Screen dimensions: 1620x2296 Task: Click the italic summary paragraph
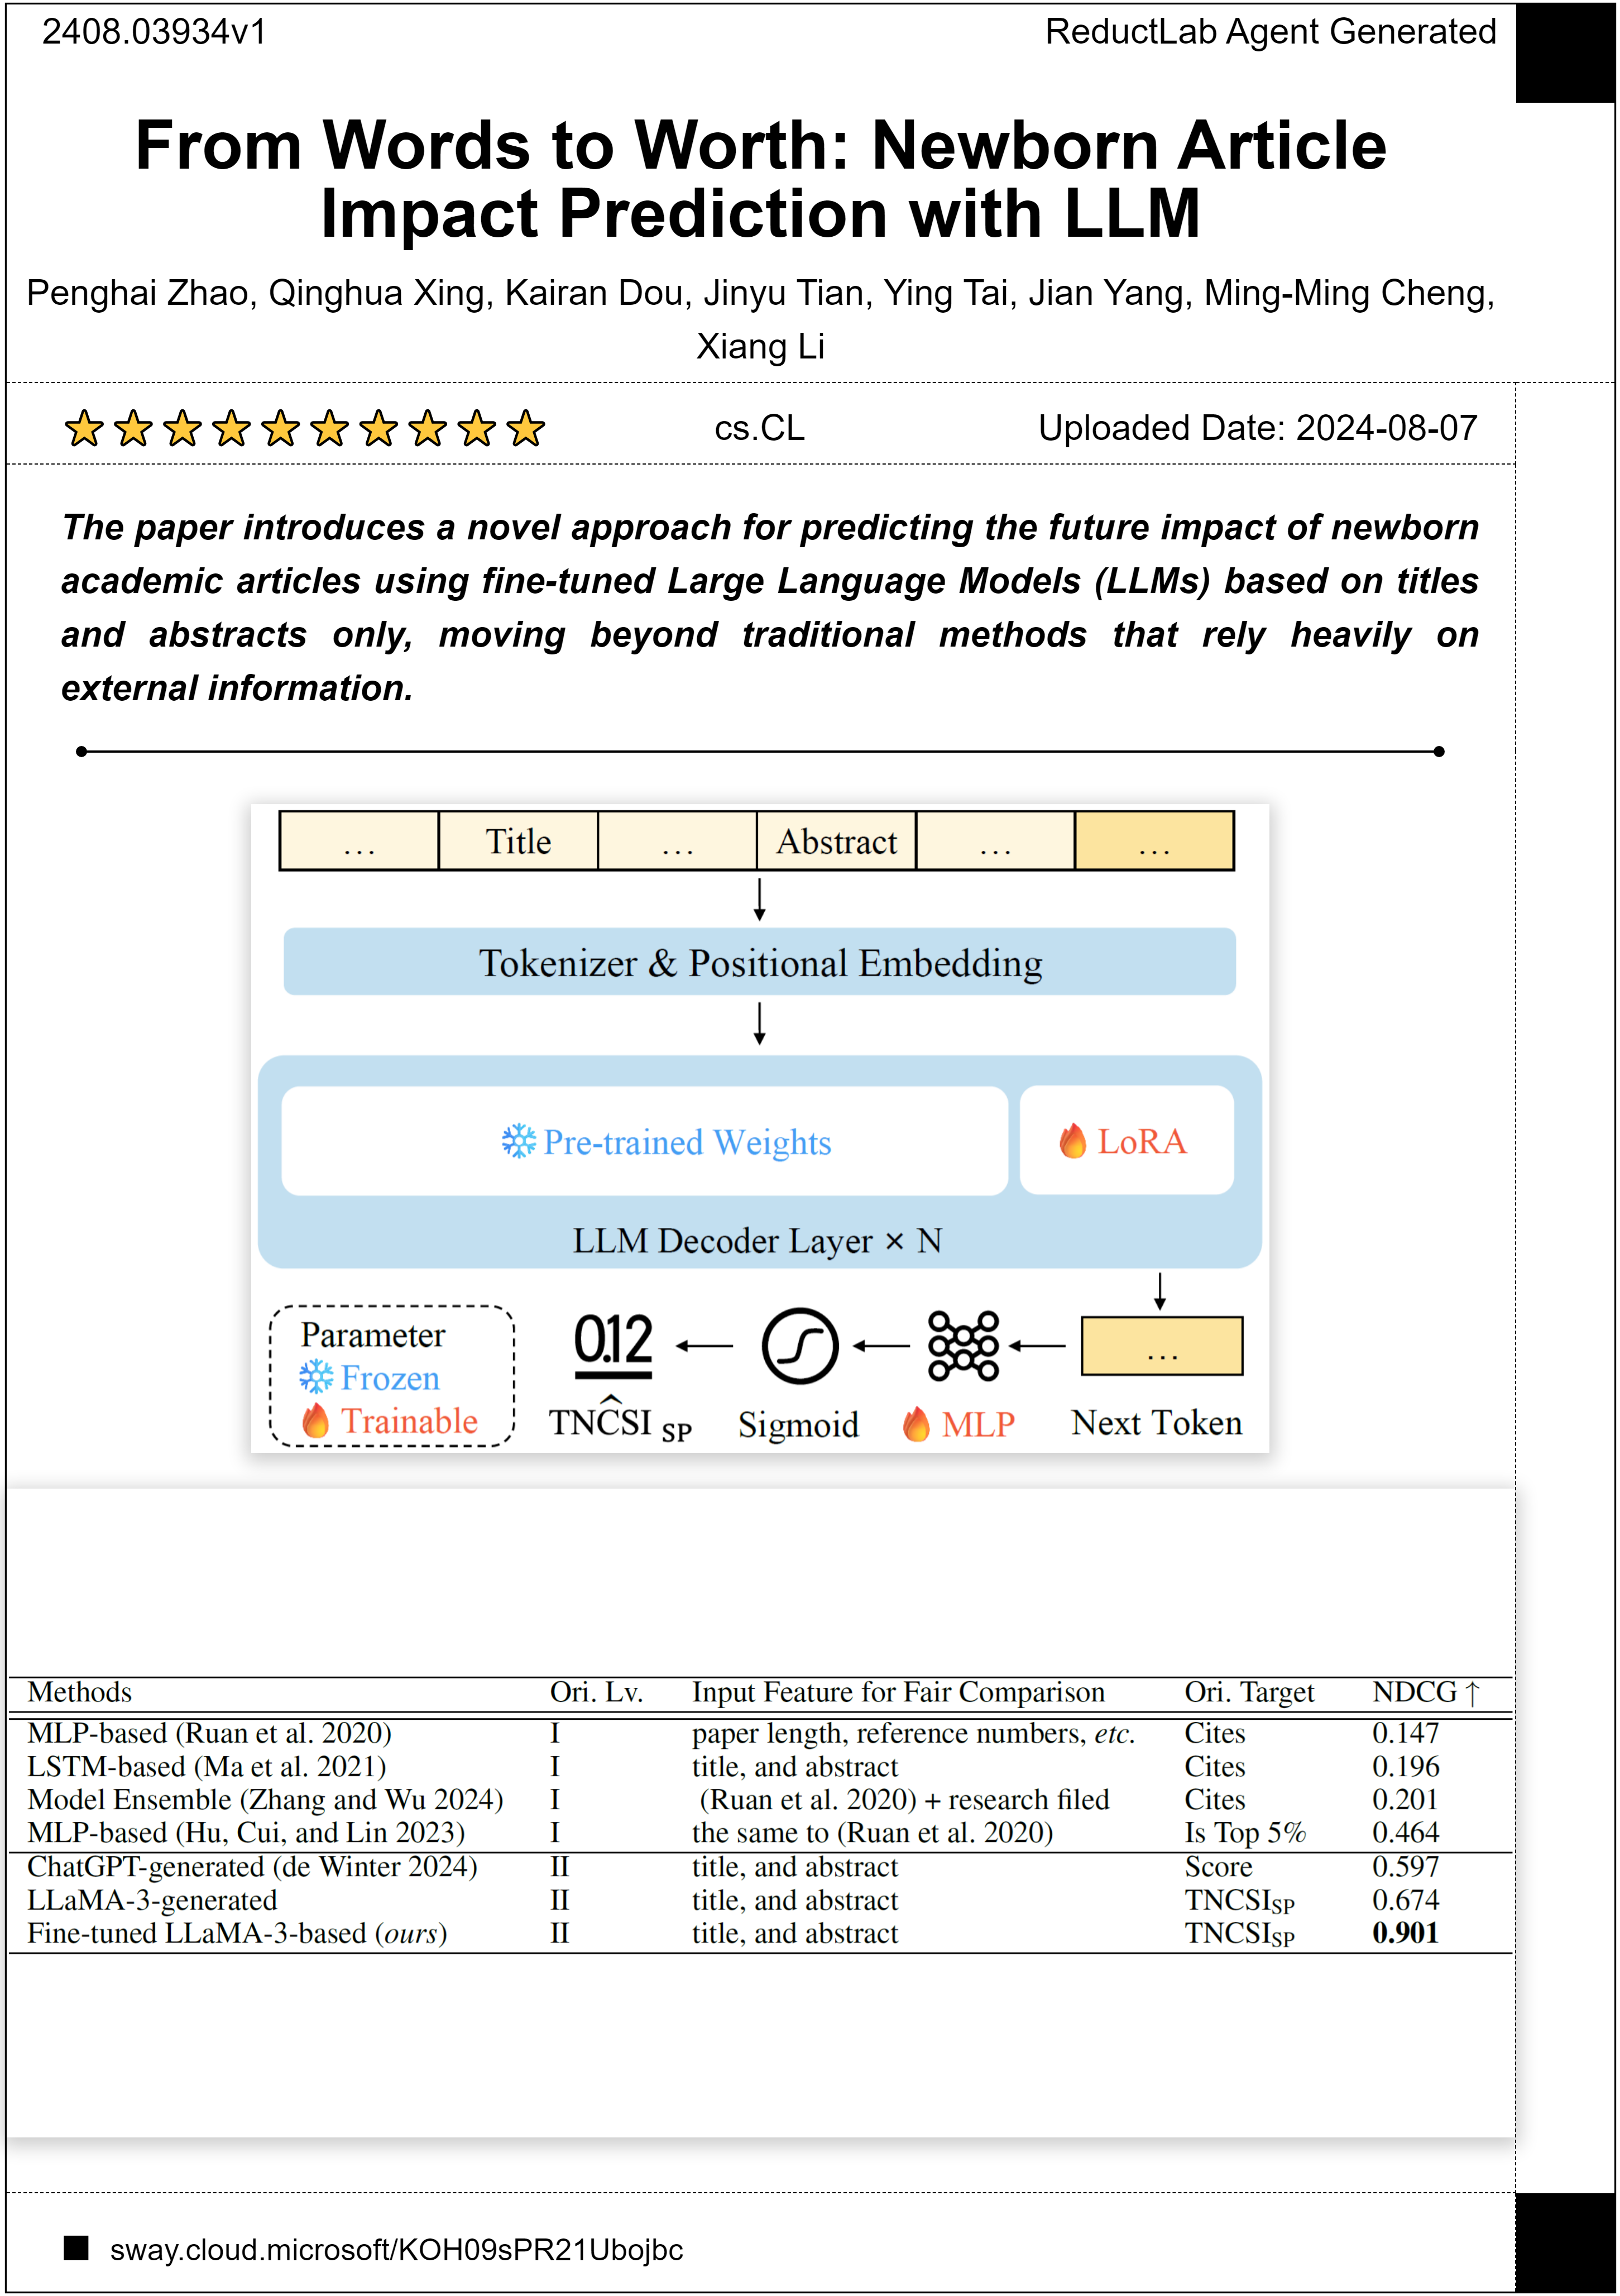tap(770, 608)
